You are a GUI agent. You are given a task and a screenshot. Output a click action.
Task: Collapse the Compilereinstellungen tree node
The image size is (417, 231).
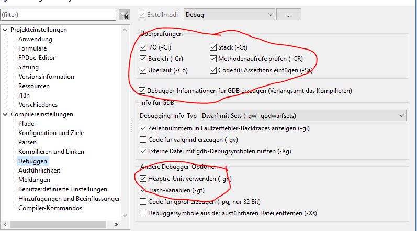5,114
